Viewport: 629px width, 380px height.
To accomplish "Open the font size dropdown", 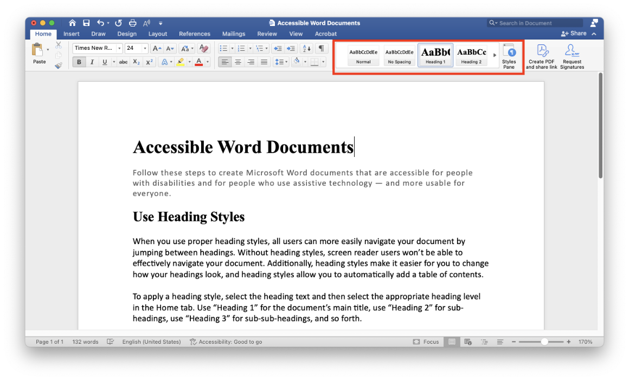I will click(143, 48).
